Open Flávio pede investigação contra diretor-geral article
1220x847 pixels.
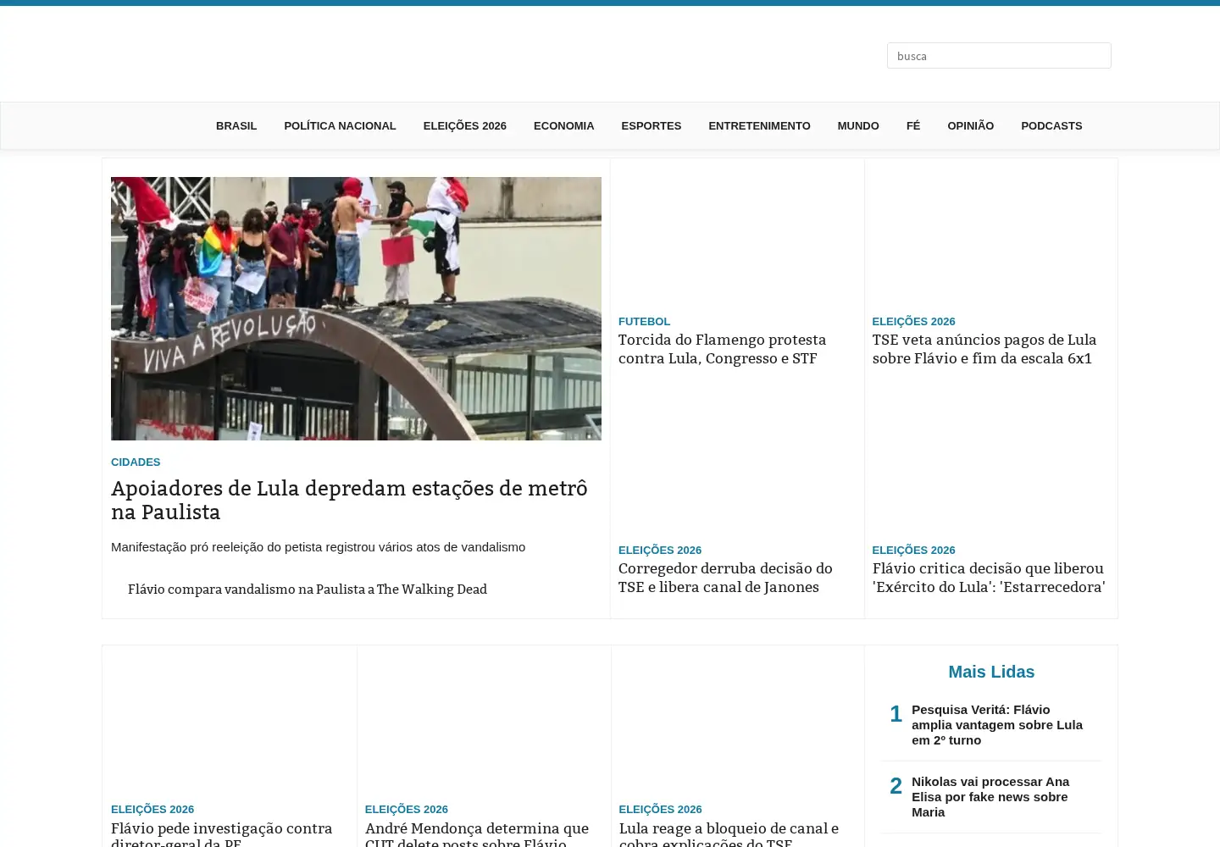click(222, 834)
